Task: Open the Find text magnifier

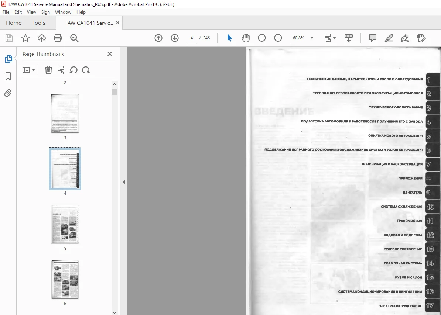Action: [74, 38]
